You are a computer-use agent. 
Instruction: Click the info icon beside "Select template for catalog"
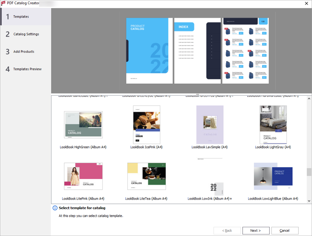tap(55, 208)
